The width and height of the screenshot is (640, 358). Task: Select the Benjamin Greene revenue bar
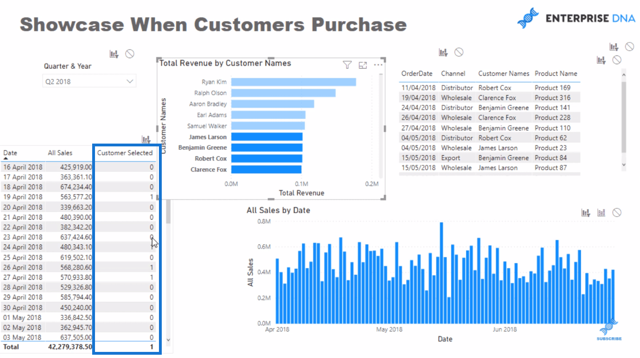click(267, 148)
